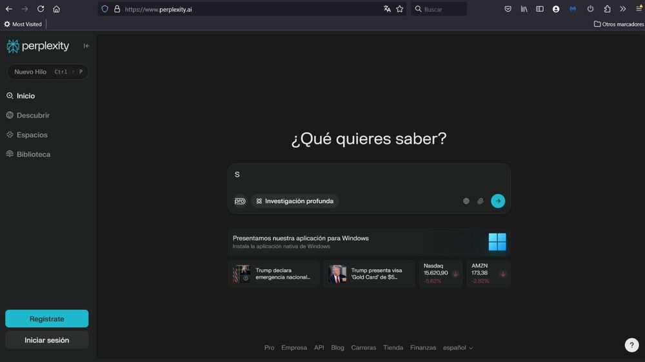Open the Biblioteca section

coord(28,154)
